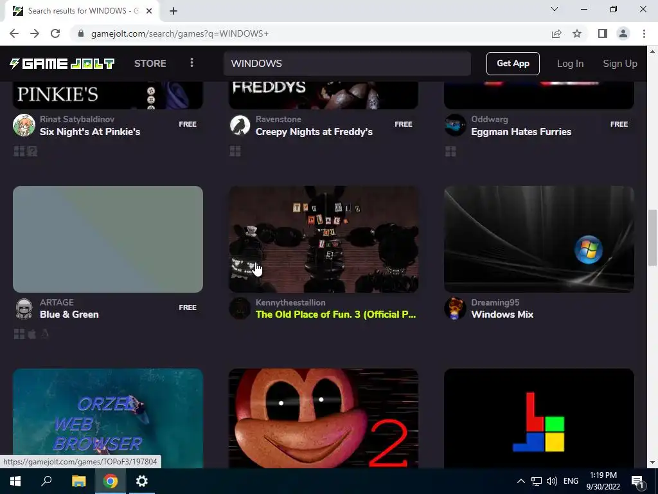Viewport: 658px width, 494px height.
Task: View site lock information
Action: (81, 33)
